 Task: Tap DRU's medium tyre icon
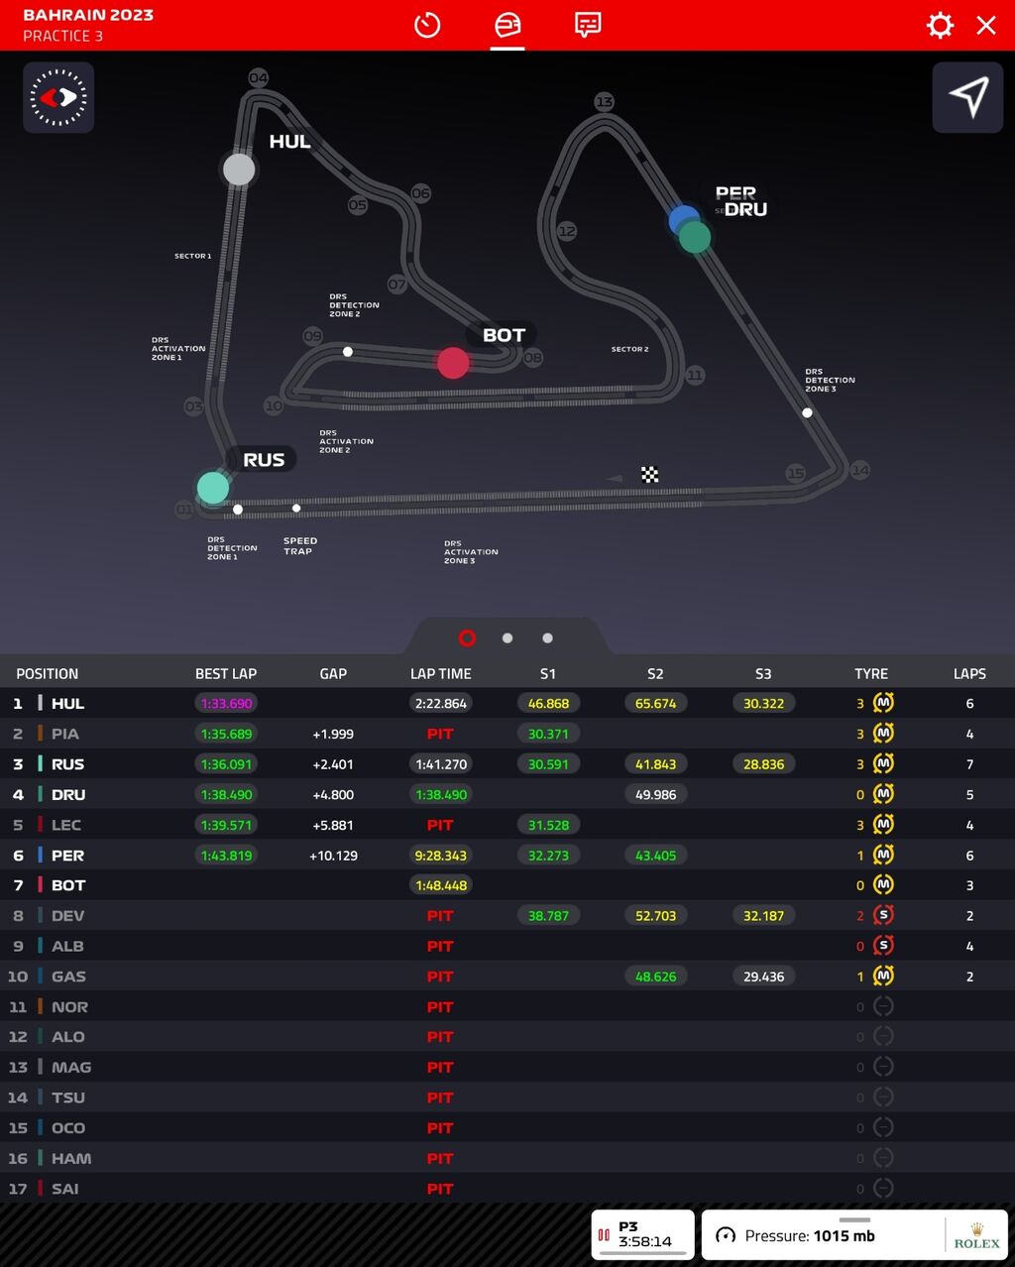(883, 794)
